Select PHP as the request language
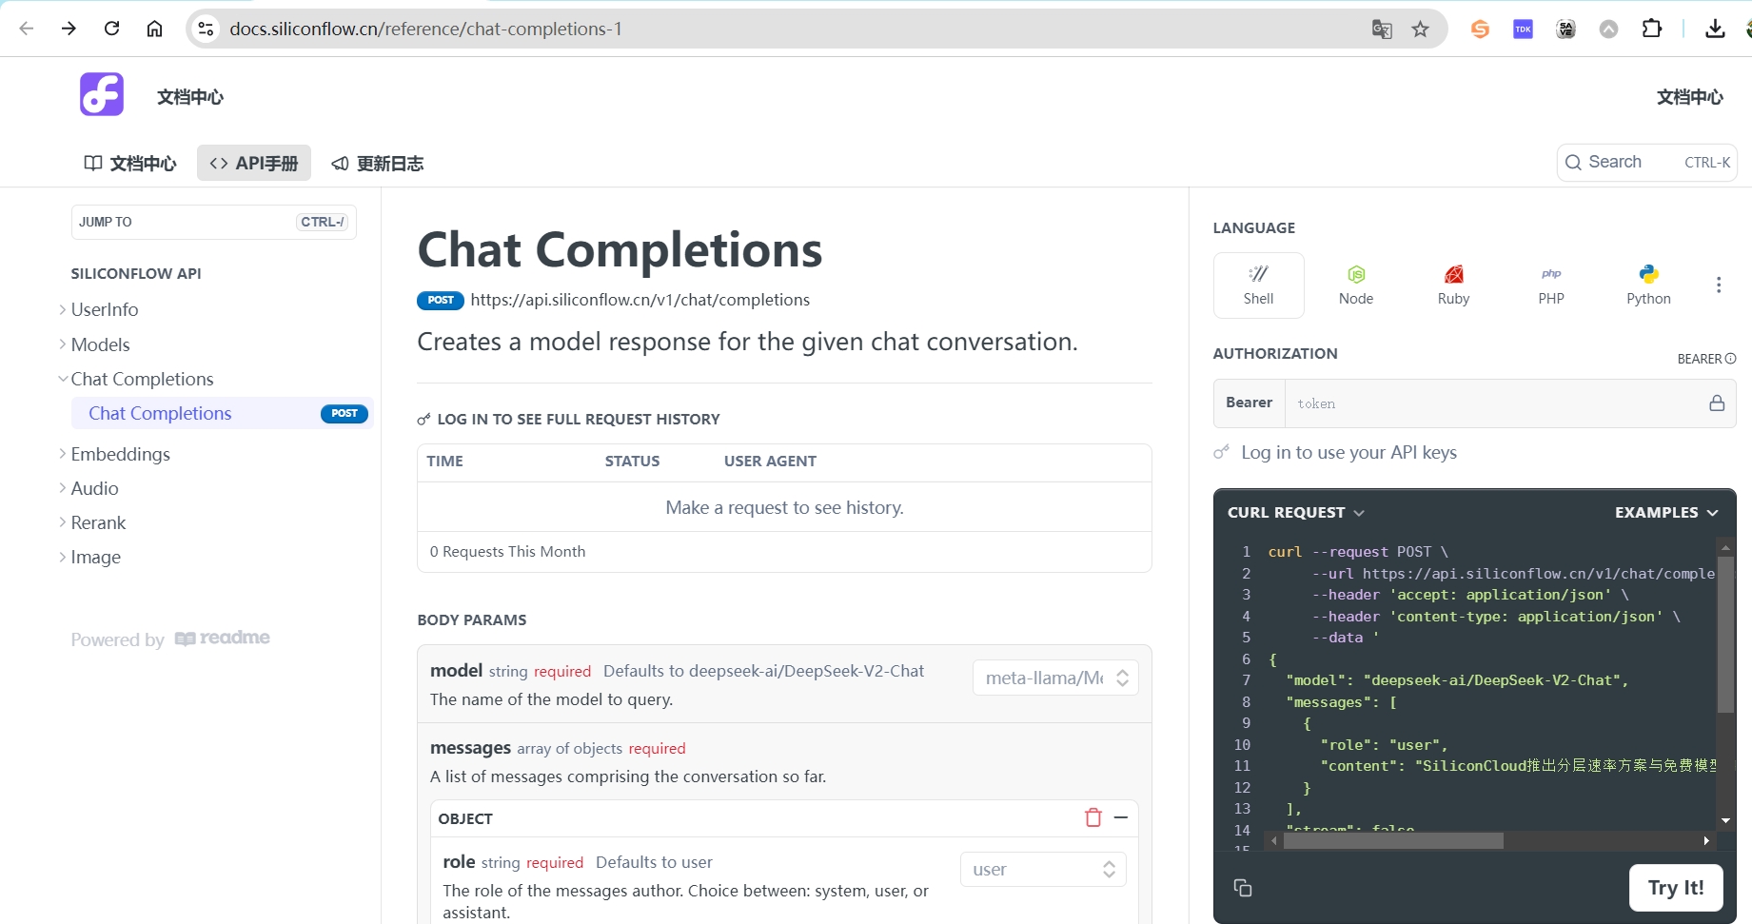Viewport: 1752px width, 924px height. [1551, 285]
